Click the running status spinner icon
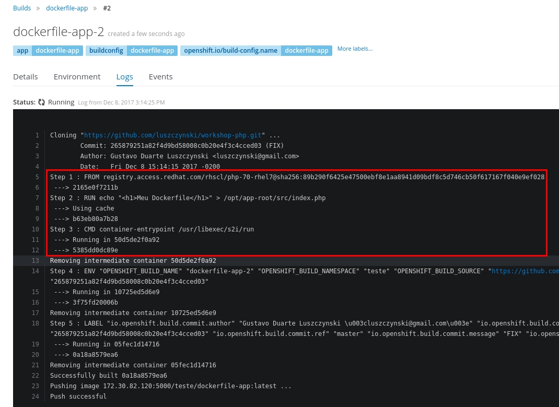 point(42,102)
